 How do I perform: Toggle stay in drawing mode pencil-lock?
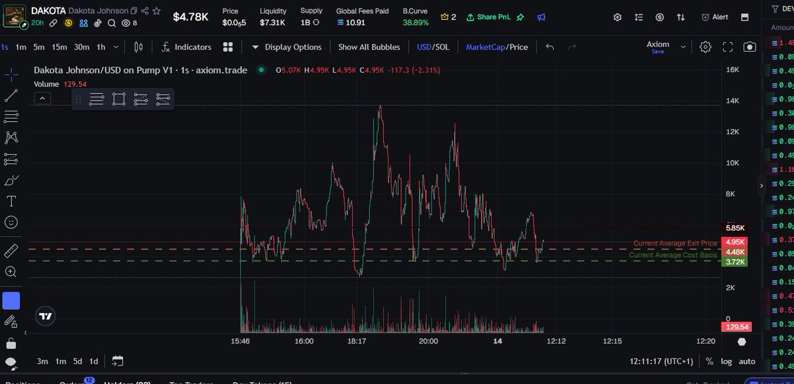11,322
